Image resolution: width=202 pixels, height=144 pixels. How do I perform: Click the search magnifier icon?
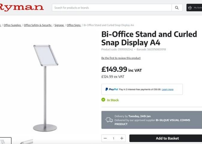click(177, 8)
